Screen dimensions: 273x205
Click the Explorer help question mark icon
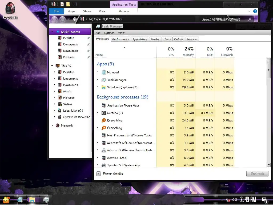coord(255,11)
